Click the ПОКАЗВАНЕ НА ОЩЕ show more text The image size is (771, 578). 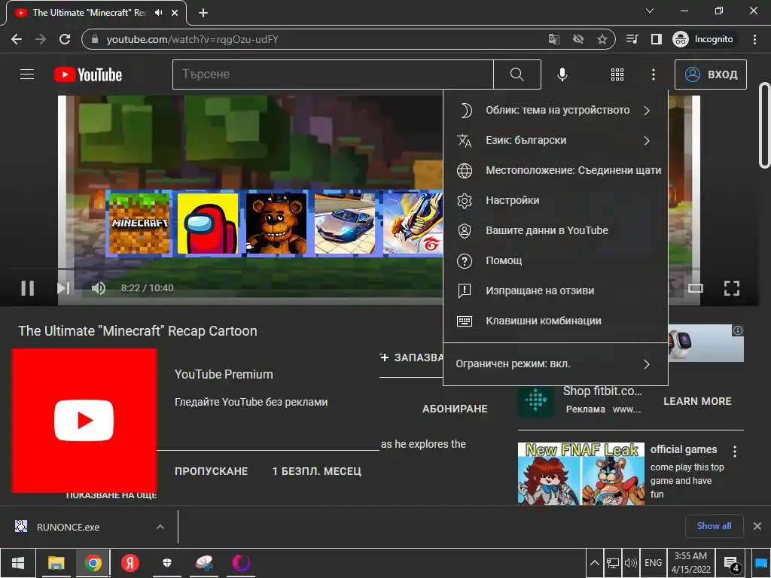pyautogui.click(x=111, y=496)
